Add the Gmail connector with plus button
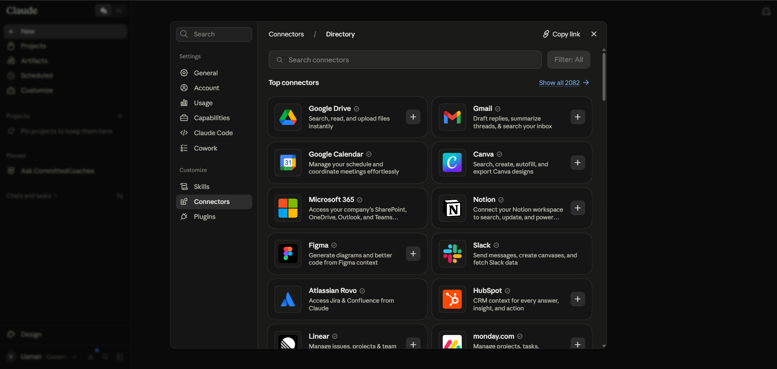 point(578,117)
